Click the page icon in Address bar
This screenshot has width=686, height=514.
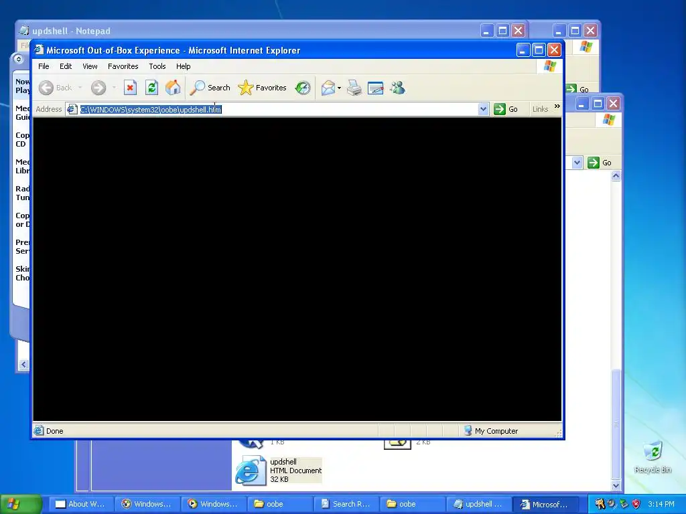72,109
